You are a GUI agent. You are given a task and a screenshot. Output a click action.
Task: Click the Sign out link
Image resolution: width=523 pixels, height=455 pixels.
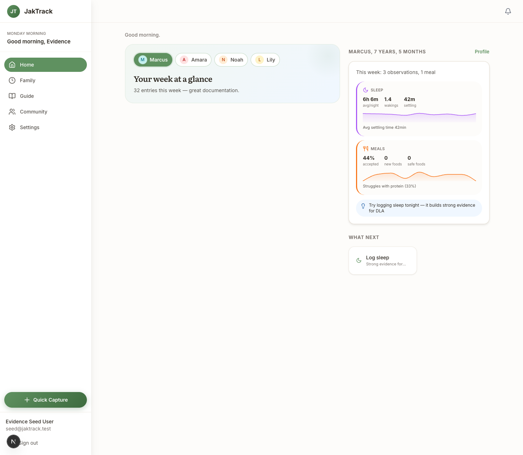29,443
